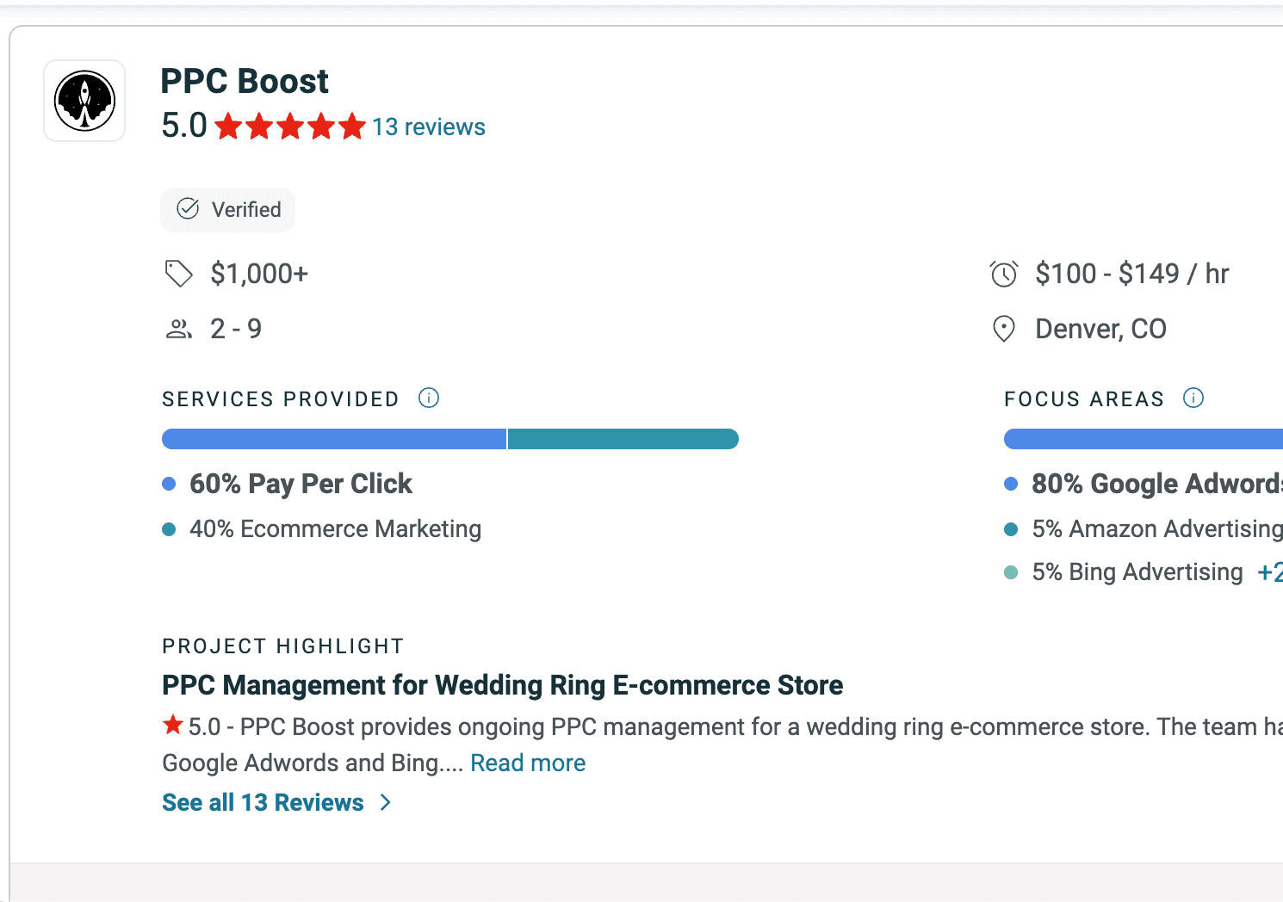
Task: Select the Pay Per Click bullet marker
Action: [x=169, y=484]
